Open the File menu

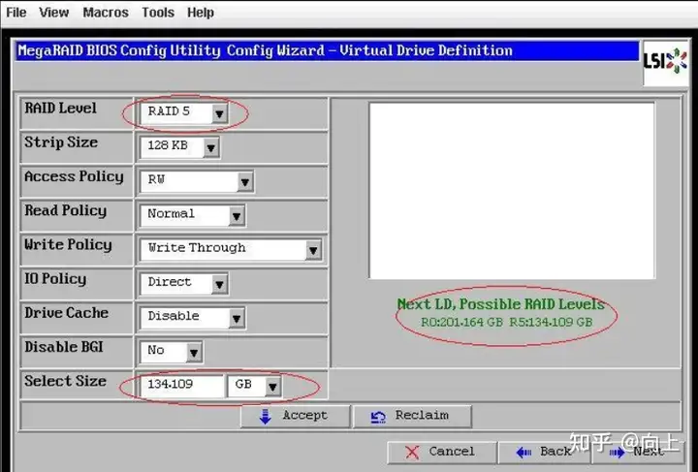coord(16,13)
